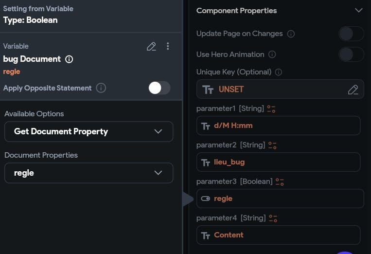Open the Document Properties regle dropdown
371x254 pixels.
tap(88, 173)
